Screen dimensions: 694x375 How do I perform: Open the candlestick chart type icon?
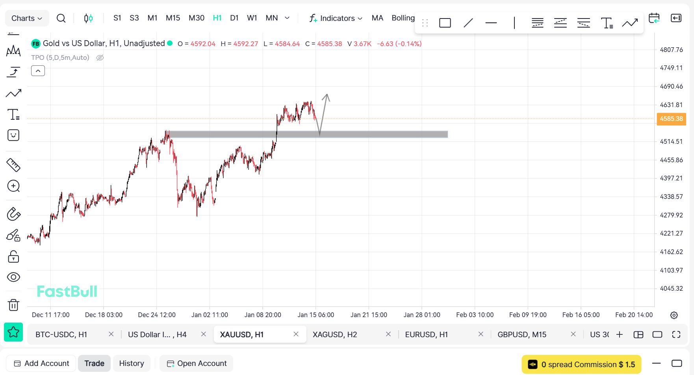click(x=88, y=18)
